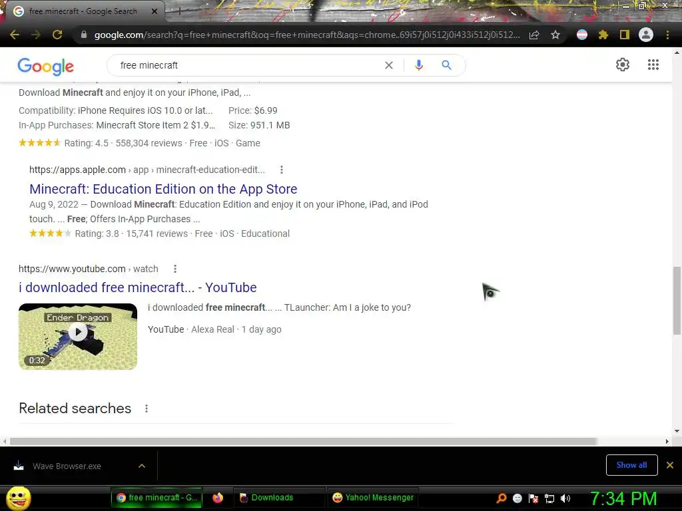Open the smiley Start button
The width and height of the screenshot is (682, 511).
click(19, 498)
